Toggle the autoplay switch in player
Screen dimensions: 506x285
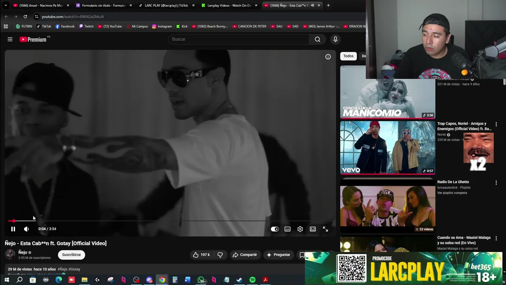(275, 229)
